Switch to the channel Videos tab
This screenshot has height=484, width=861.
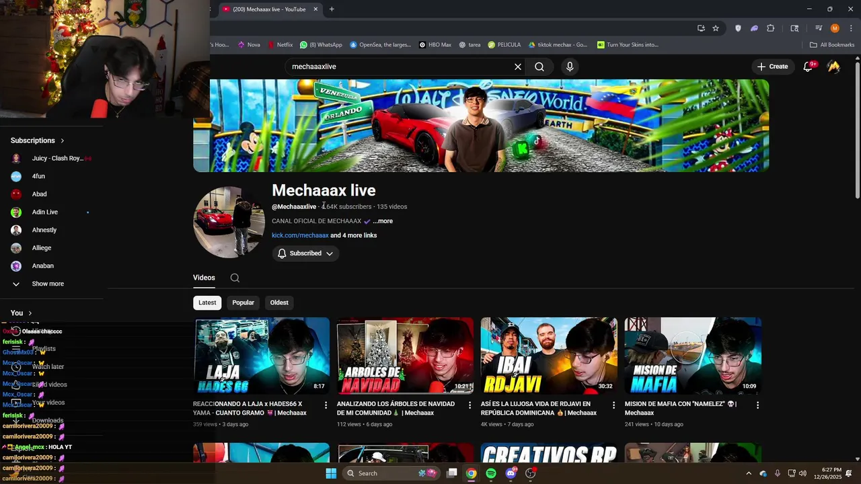[x=204, y=278]
